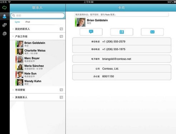This screenshot has width=176, height=134.
Task: Tap the 卡片 header title
Action: click(121, 8)
